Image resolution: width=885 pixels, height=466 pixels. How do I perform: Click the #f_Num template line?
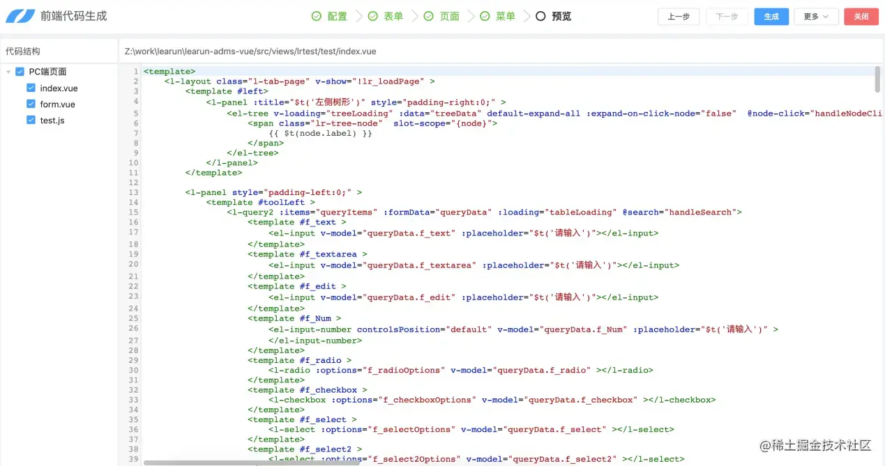pyautogui.click(x=294, y=318)
